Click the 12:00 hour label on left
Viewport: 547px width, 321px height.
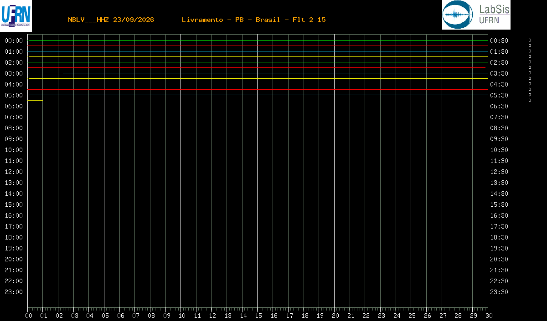point(14,172)
